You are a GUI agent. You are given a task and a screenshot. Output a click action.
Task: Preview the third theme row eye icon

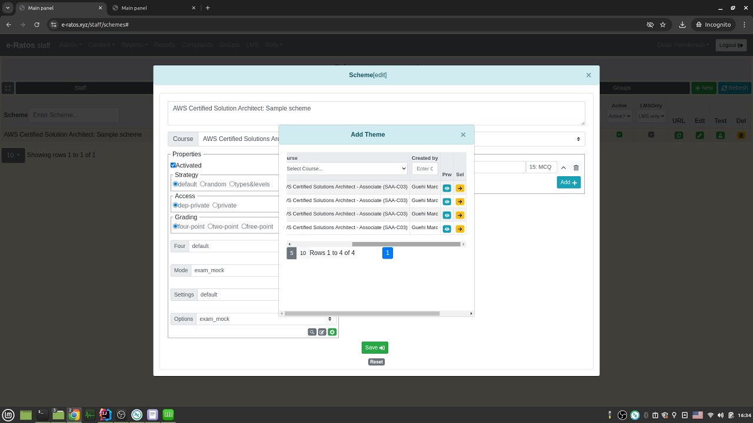click(x=447, y=216)
